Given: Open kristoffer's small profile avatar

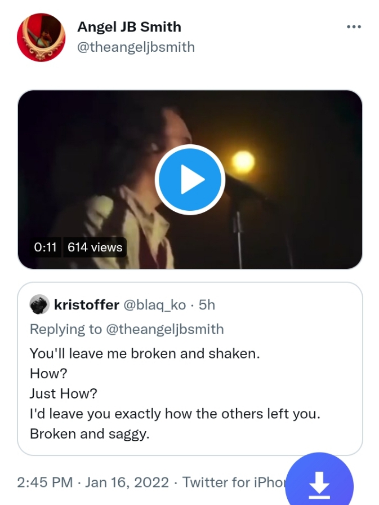Looking at the screenshot, I should [x=39, y=305].
